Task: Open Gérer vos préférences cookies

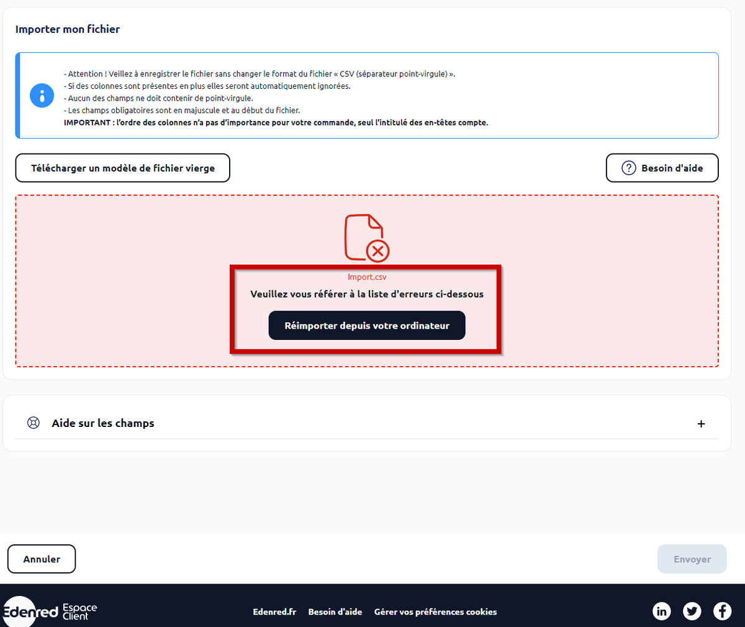Action: [x=435, y=611]
